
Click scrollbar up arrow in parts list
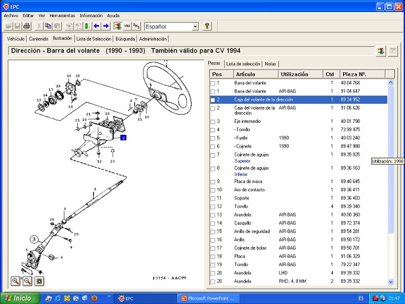coord(390,82)
